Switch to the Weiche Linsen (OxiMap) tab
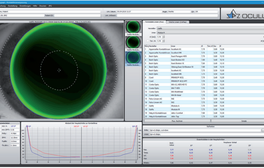 (x=177, y=22)
